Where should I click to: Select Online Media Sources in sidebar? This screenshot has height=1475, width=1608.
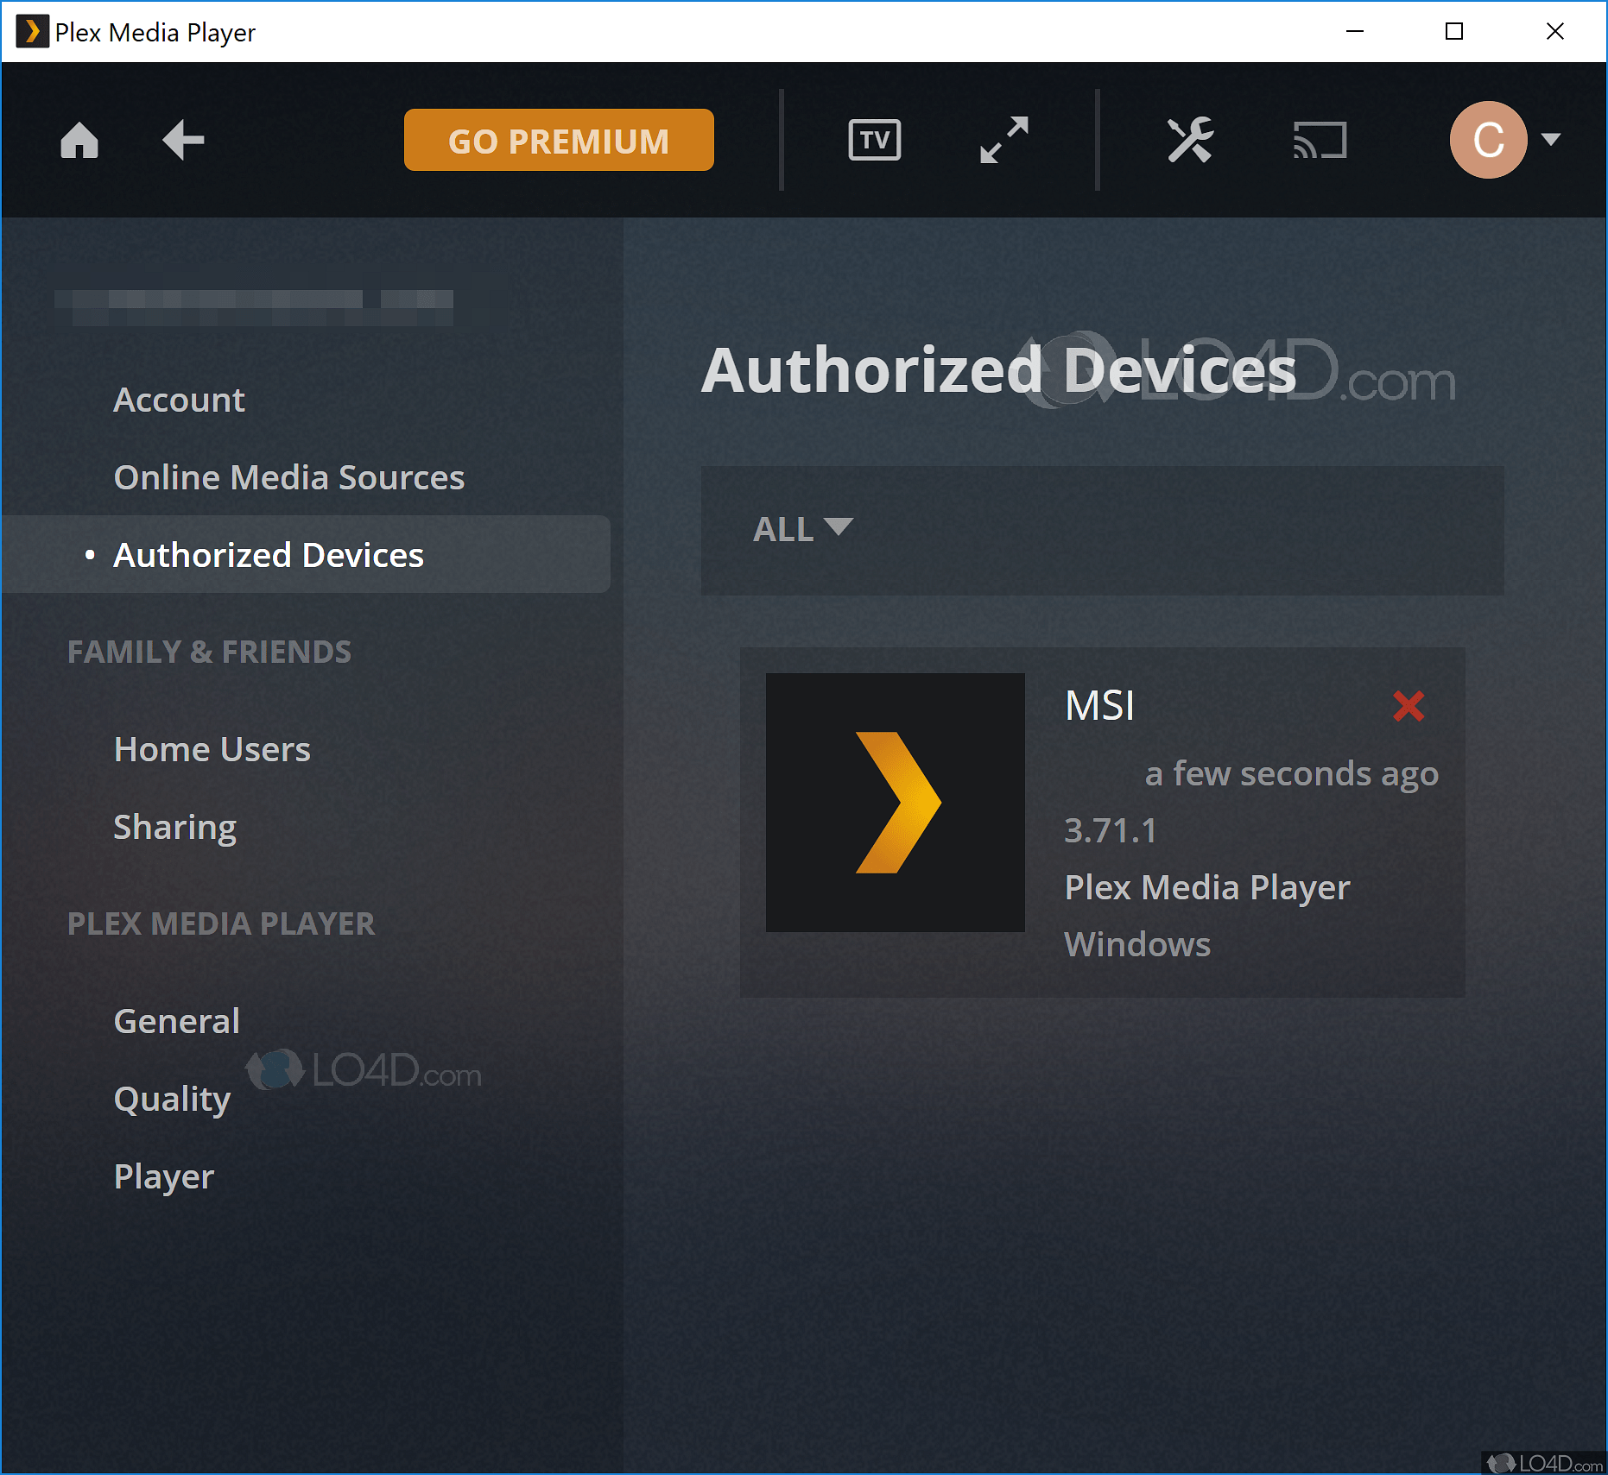289,477
